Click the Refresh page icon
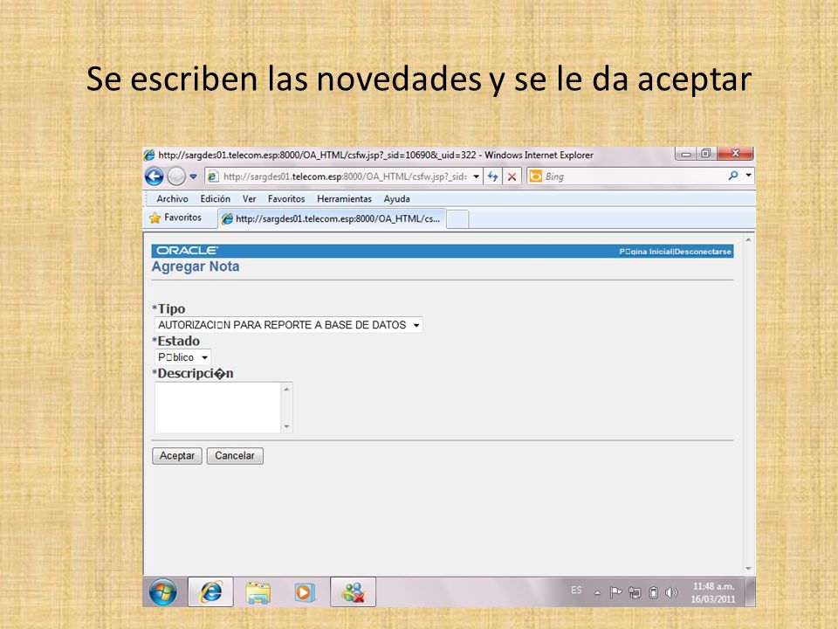The width and height of the screenshot is (838, 629). tap(492, 176)
